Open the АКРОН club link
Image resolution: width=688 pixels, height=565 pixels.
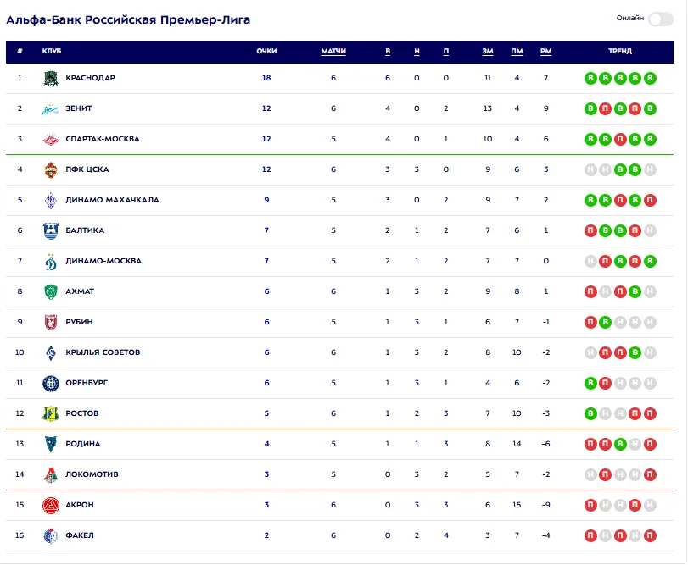[x=80, y=505]
